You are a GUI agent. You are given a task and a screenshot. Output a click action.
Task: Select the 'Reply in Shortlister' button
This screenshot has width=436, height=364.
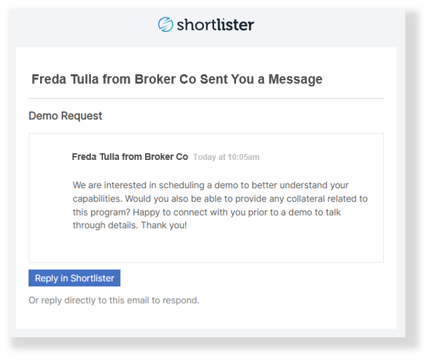74,278
